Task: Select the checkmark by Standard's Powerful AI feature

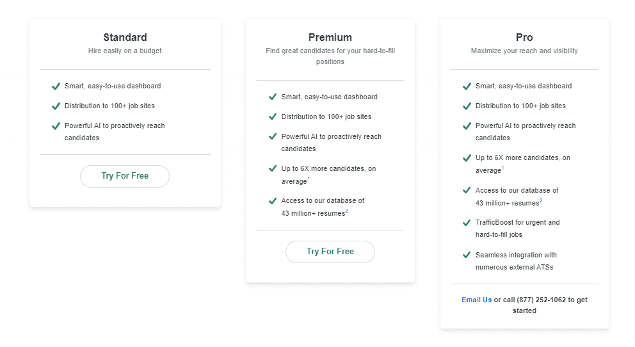Action: pos(56,126)
